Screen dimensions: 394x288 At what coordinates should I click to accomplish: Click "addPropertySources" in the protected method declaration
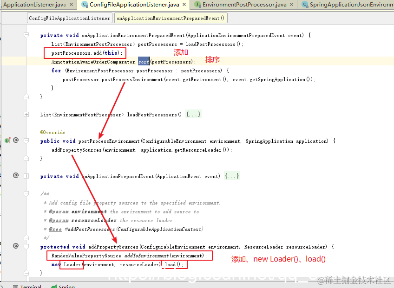click(x=113, y=247)
